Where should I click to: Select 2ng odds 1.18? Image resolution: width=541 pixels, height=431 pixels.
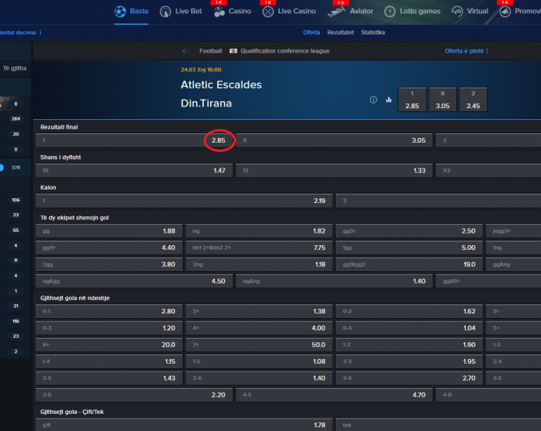[259, 264]
